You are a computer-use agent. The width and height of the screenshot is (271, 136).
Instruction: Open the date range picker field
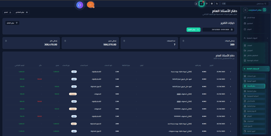point(218,30)
